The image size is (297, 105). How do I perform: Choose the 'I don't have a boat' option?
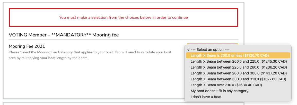point(206,97)
